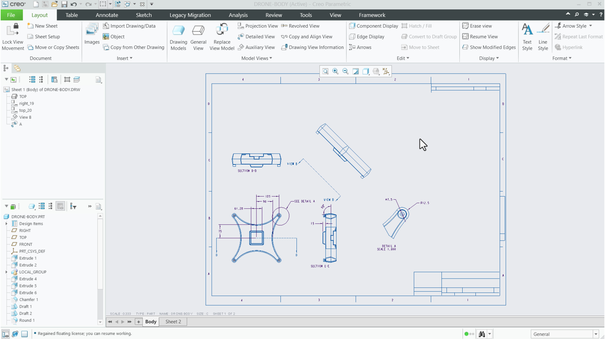Toggle full screen icon in status bar
The height and width of the screenshot is (339, 605).
25,334
